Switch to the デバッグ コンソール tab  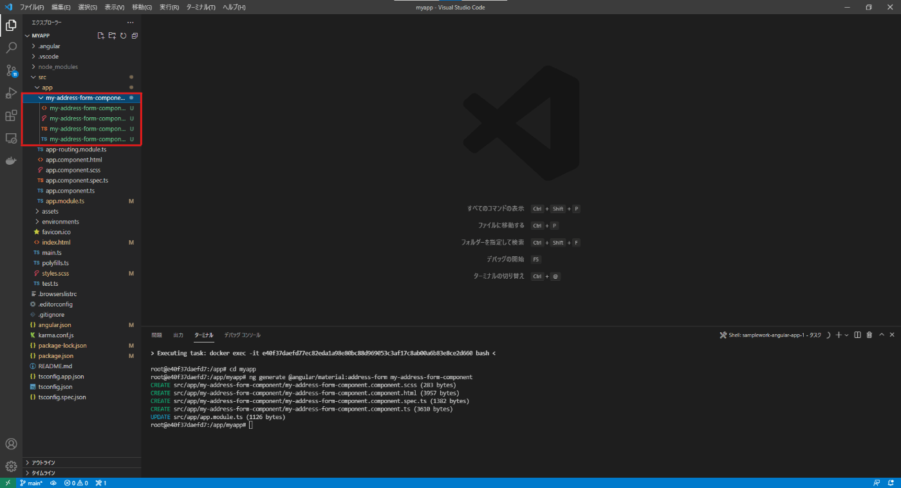[242, 335]
